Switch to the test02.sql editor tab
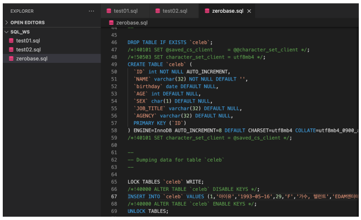Image resolution: width=361 pixels, height=220 pixels. pyautogui.click(x=174, y=11)
